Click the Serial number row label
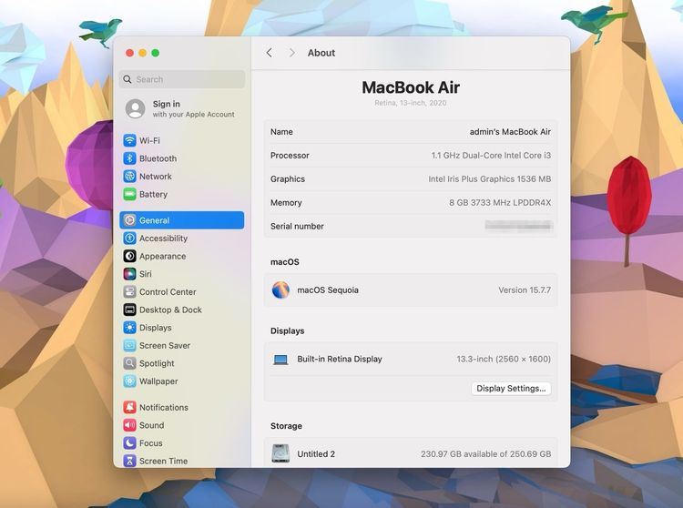683x508 pixels. click(x=297, y=227)
